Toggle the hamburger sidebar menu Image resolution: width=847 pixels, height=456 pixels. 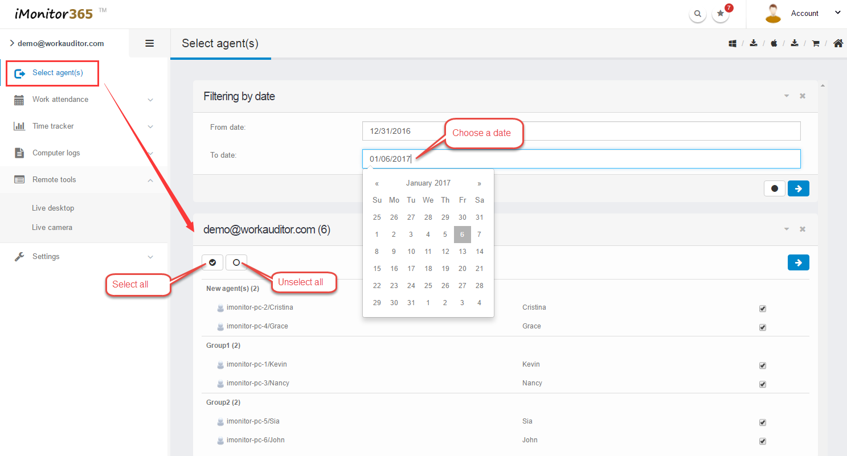pyautogui.click(x=150, y=43)
